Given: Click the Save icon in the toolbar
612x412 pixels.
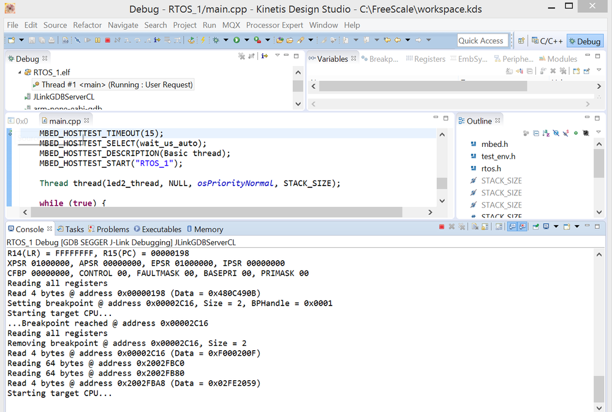Looking at the screenshot, I should point(32,40).
